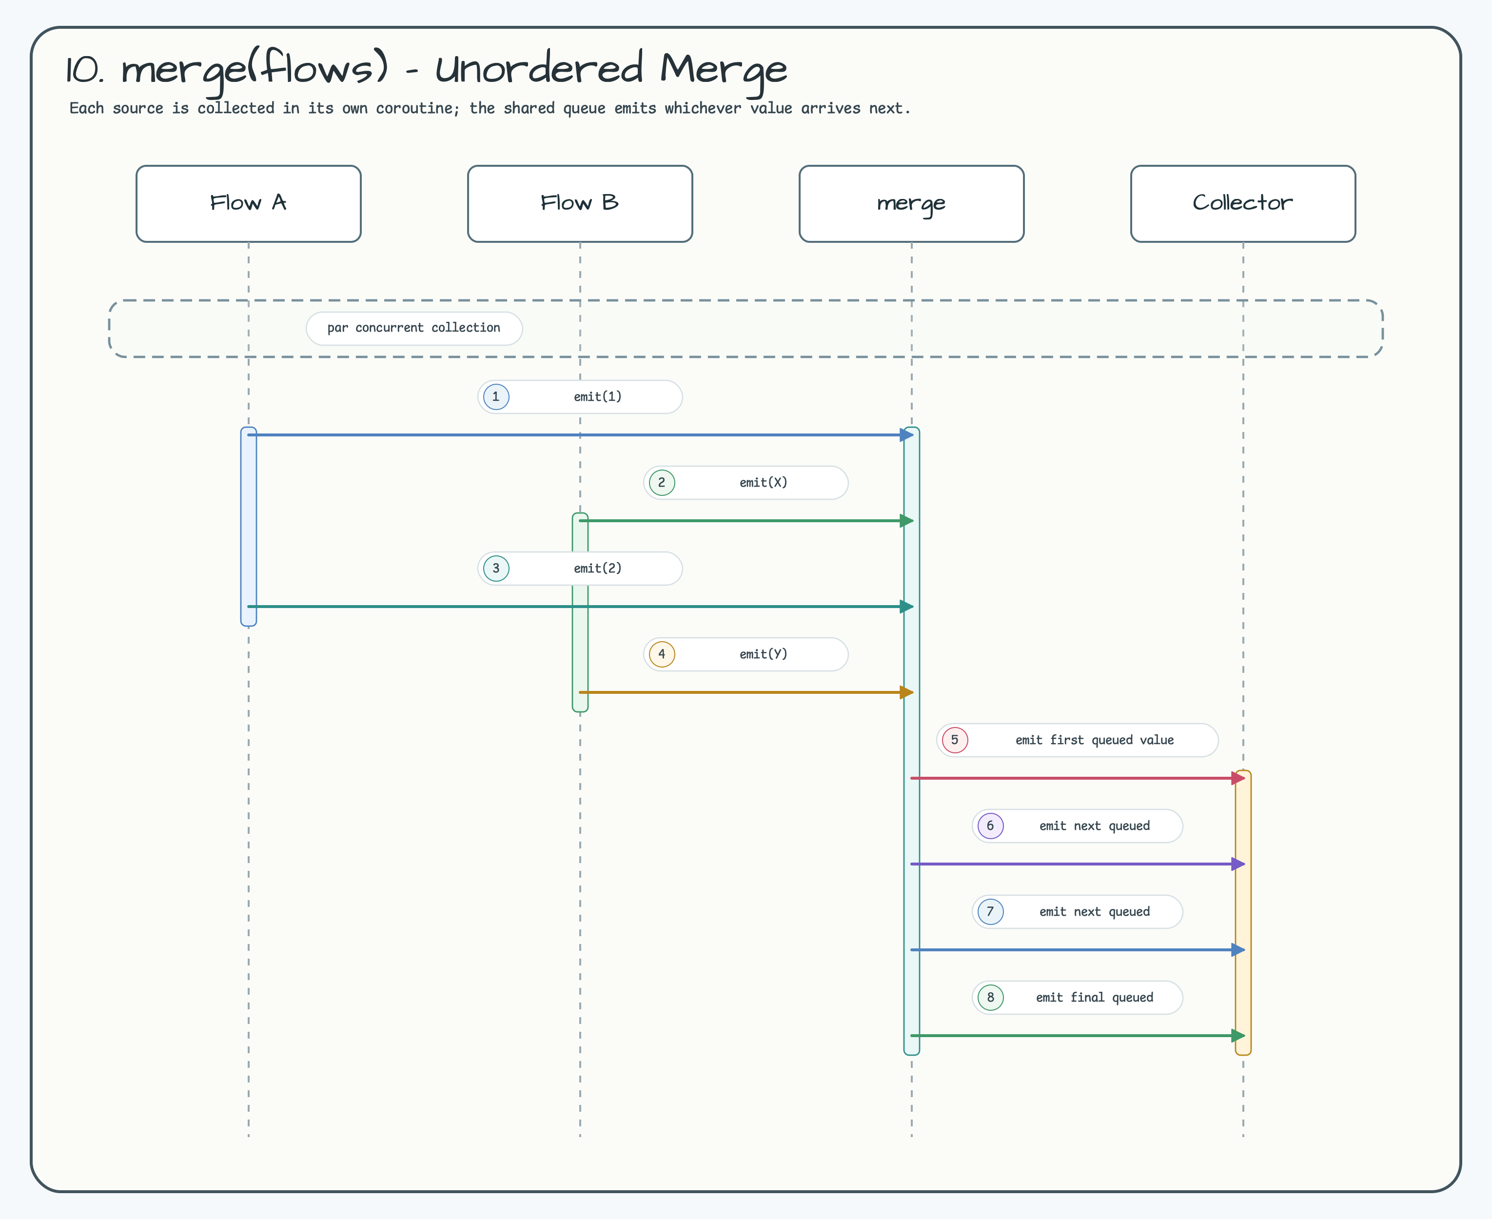Click step number 4 badge
The width and height of the screenshot is (1492, 1219).
click(661, 654)
